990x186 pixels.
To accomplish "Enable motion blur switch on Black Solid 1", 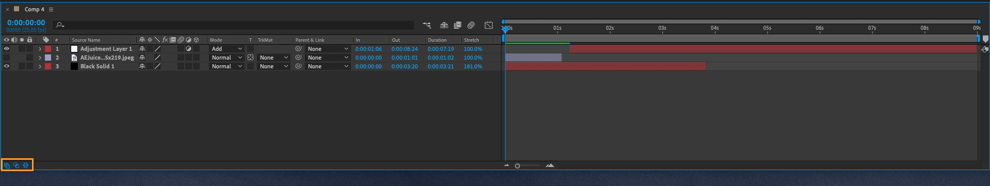I will (x=181, y=66).
